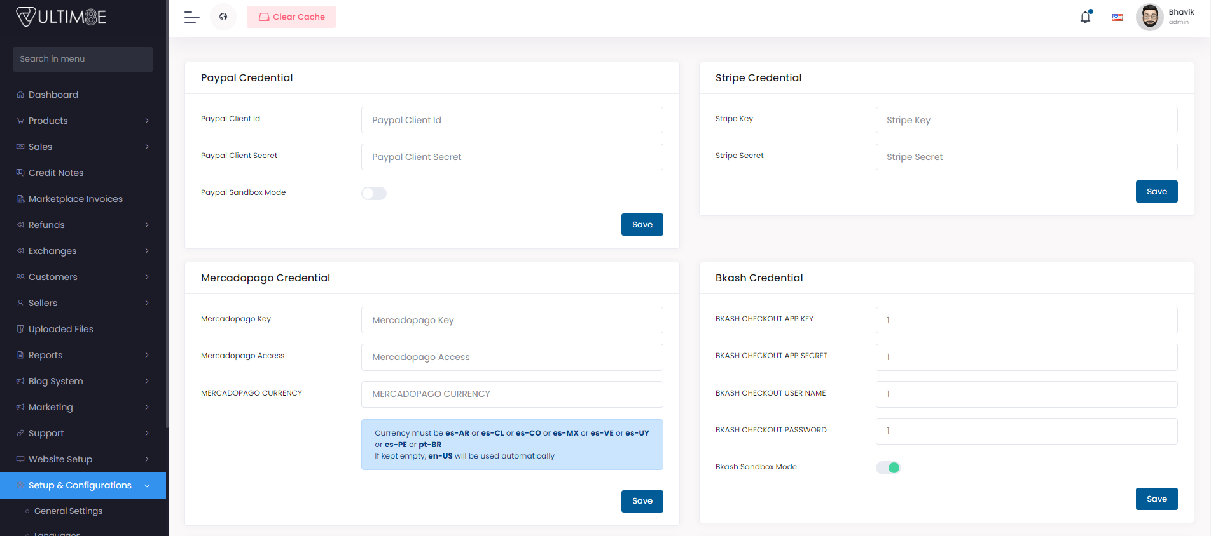
Task: Expand the Sales submenu chevron
Action: point(147,147)
